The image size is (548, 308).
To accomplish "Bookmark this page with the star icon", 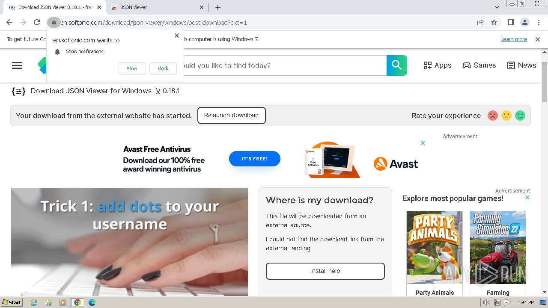I will coord(494,22).
